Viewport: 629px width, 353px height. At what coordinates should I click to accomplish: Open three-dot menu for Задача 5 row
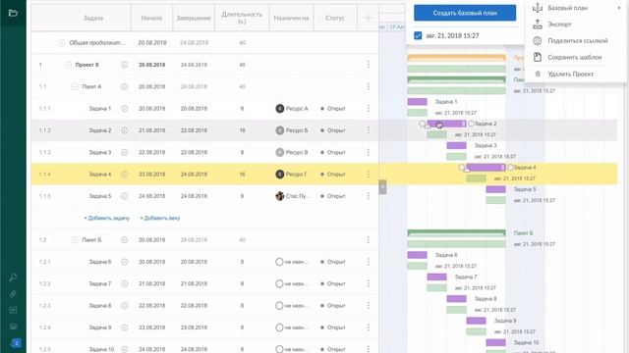coord(369,196)
